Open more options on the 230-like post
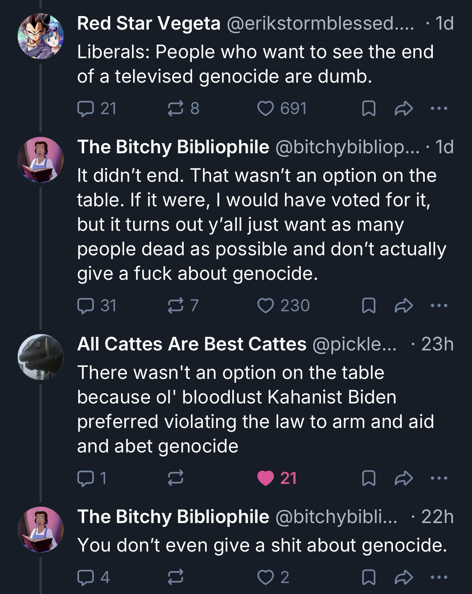Image resolution: width=472 pixels, height=594 pixels. click(439, 305)
